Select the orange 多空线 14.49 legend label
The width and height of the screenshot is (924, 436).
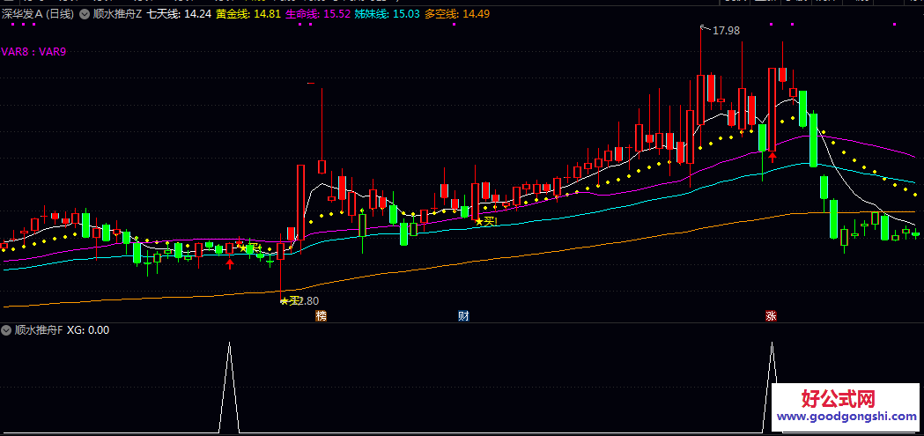pyautogui.click(x=456, y=14)
